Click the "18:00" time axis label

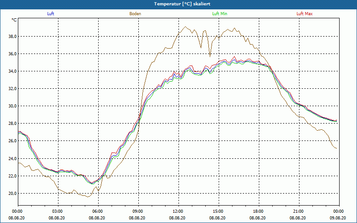[259, 211]
